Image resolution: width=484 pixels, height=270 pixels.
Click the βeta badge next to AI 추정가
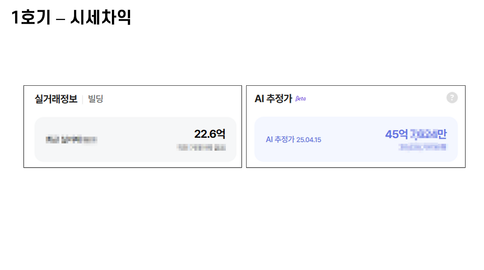(300, 99)
